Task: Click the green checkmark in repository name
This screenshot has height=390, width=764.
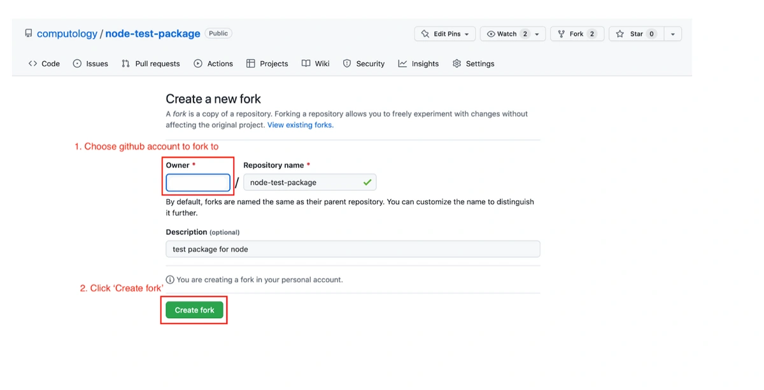Action: coord(367,183)
